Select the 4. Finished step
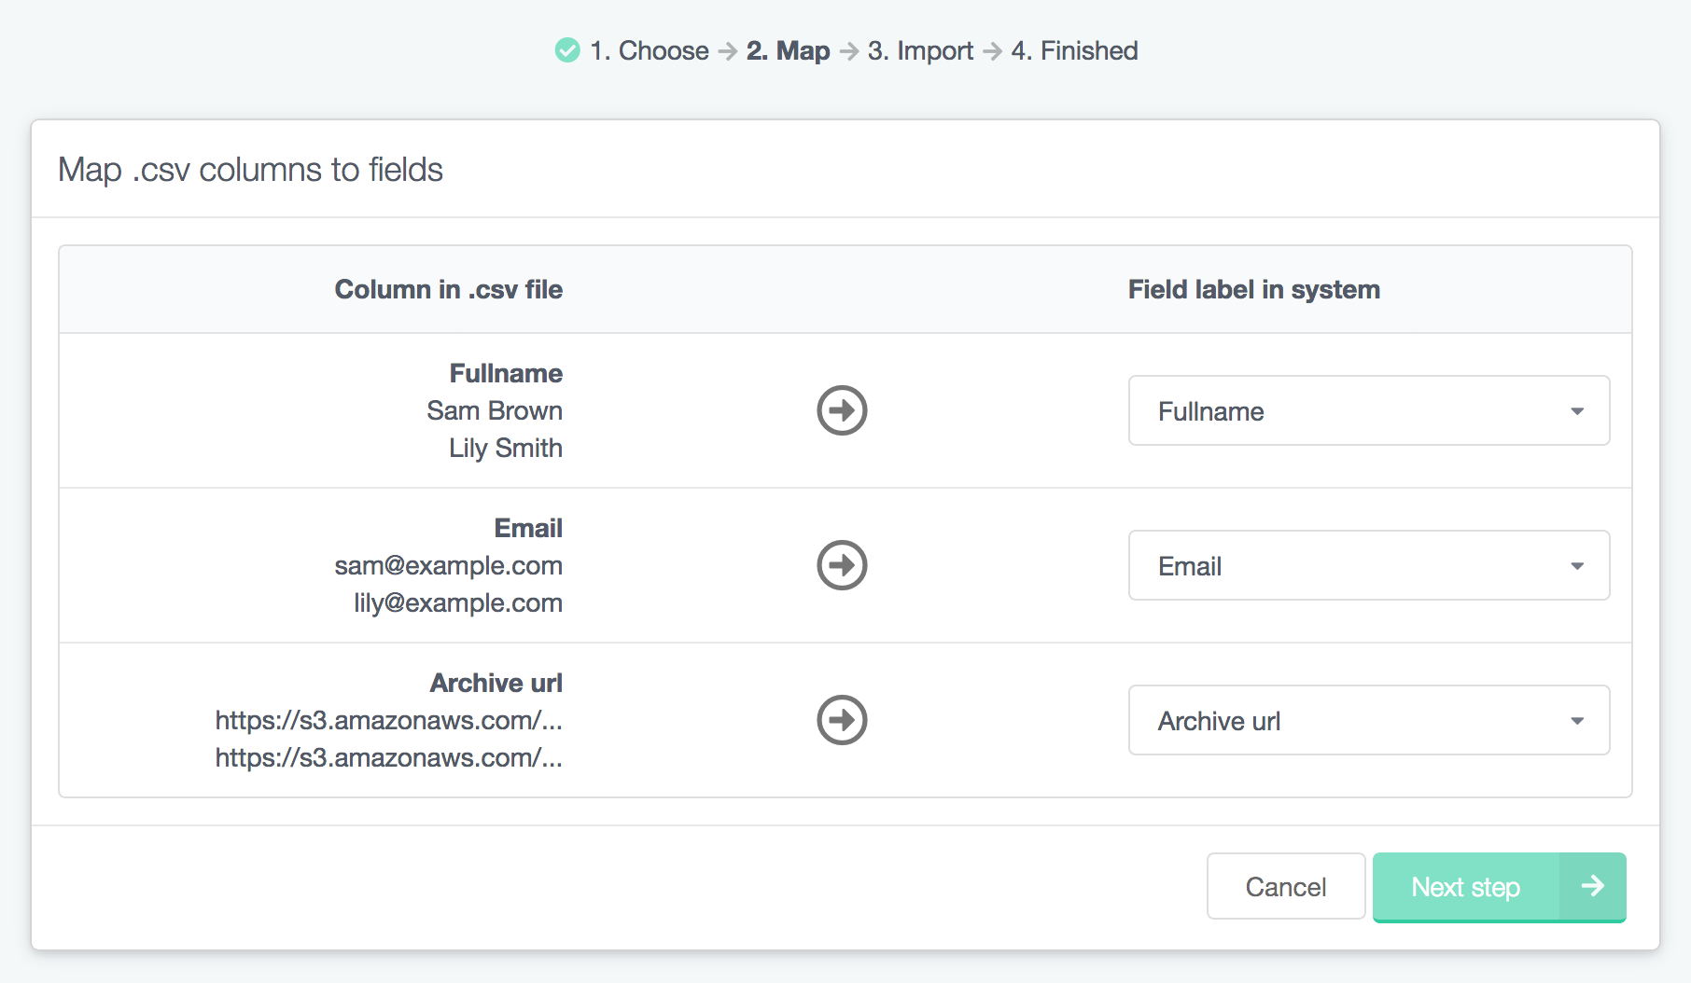Viewport: 1691px width, 983px height. coord(1074,50)
